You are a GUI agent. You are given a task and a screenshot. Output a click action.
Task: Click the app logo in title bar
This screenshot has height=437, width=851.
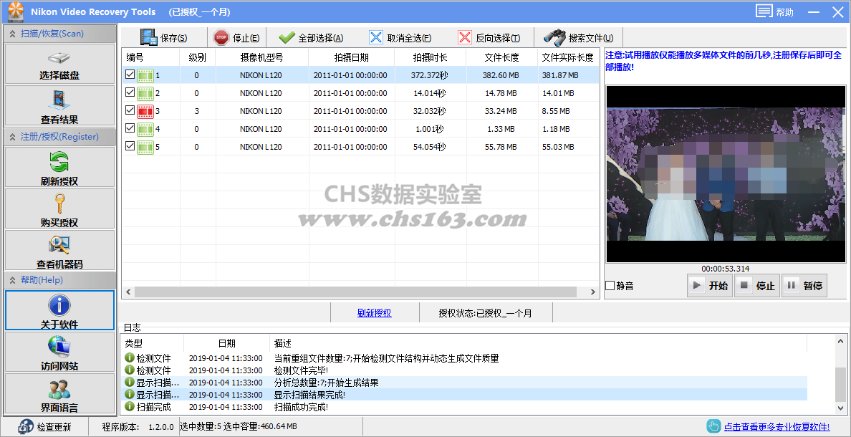tap(15, 11)
